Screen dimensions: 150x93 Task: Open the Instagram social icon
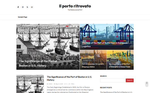[23, 7]
